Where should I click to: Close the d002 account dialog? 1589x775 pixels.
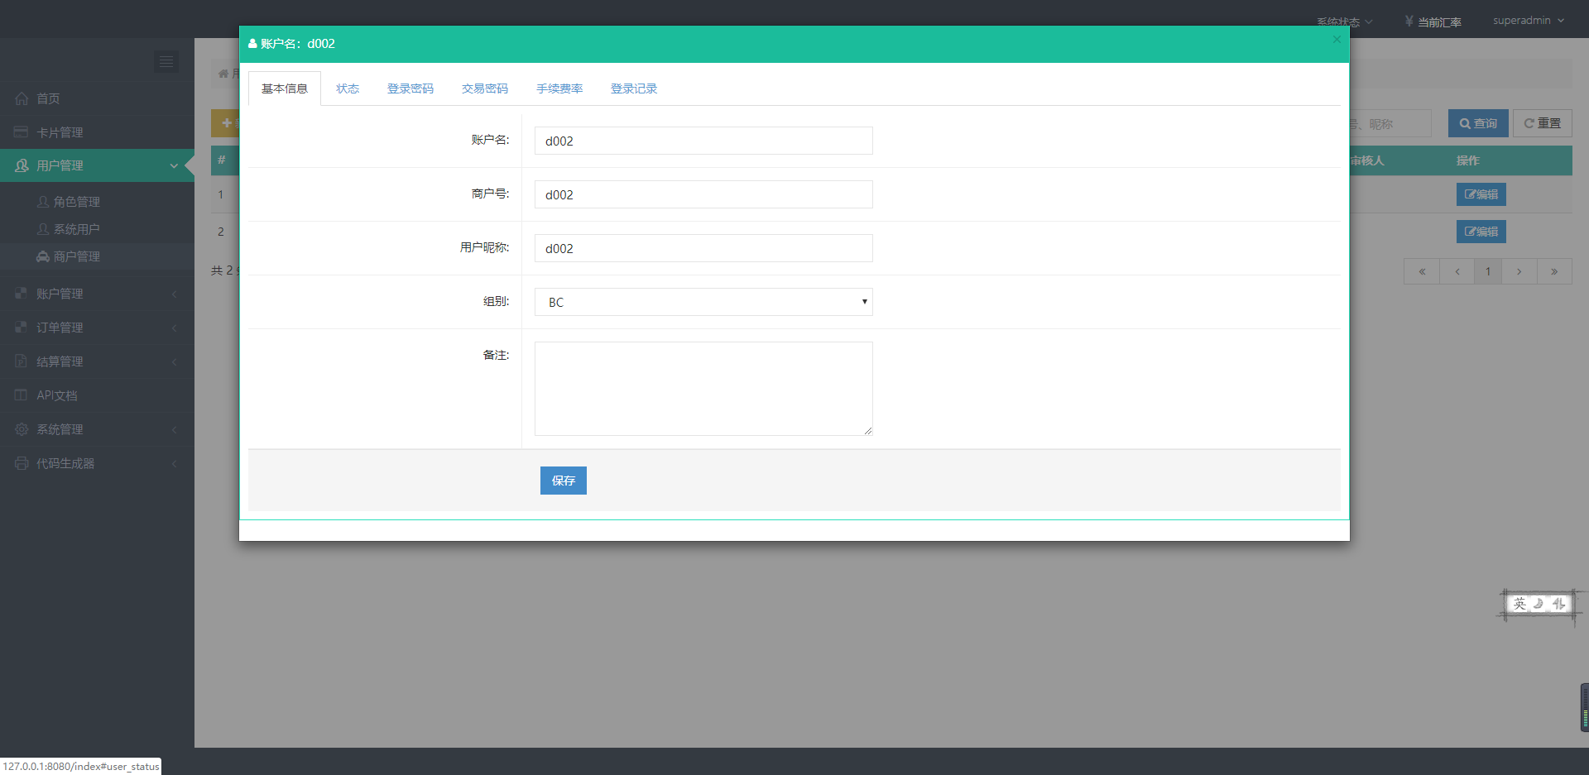1337,39
